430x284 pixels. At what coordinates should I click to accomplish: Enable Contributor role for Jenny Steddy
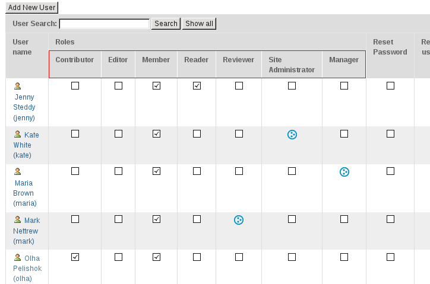pyautogui.click(x=75, y=86)
